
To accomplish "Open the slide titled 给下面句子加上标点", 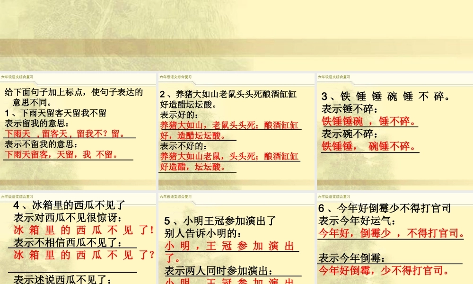I will pos(78,132).
